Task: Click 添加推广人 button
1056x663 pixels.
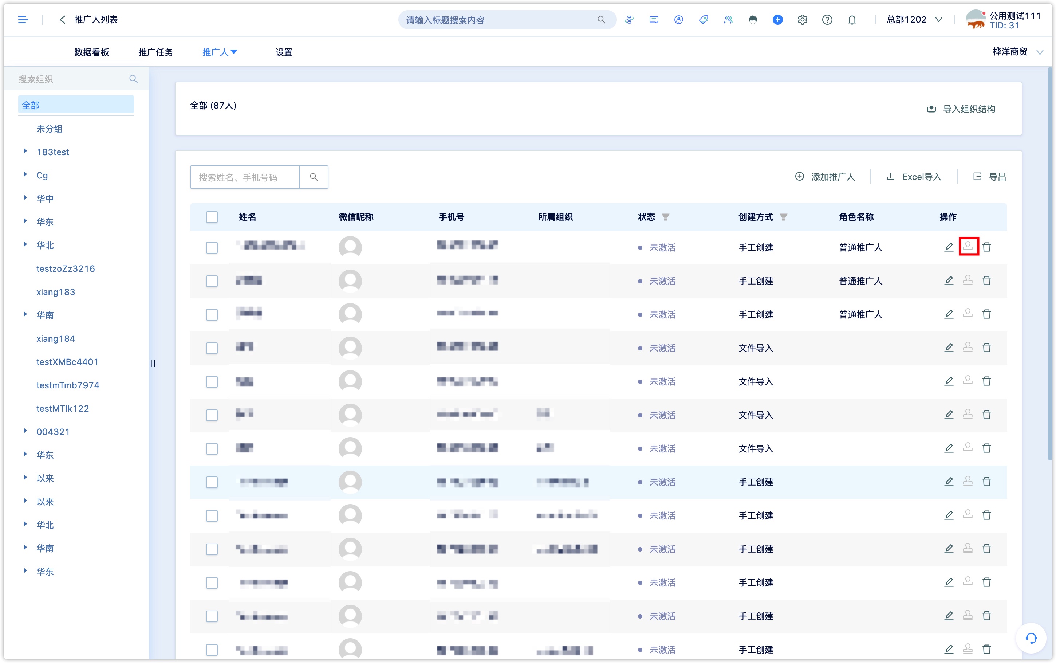Action: pyautogui.click(x=825, y=177)
